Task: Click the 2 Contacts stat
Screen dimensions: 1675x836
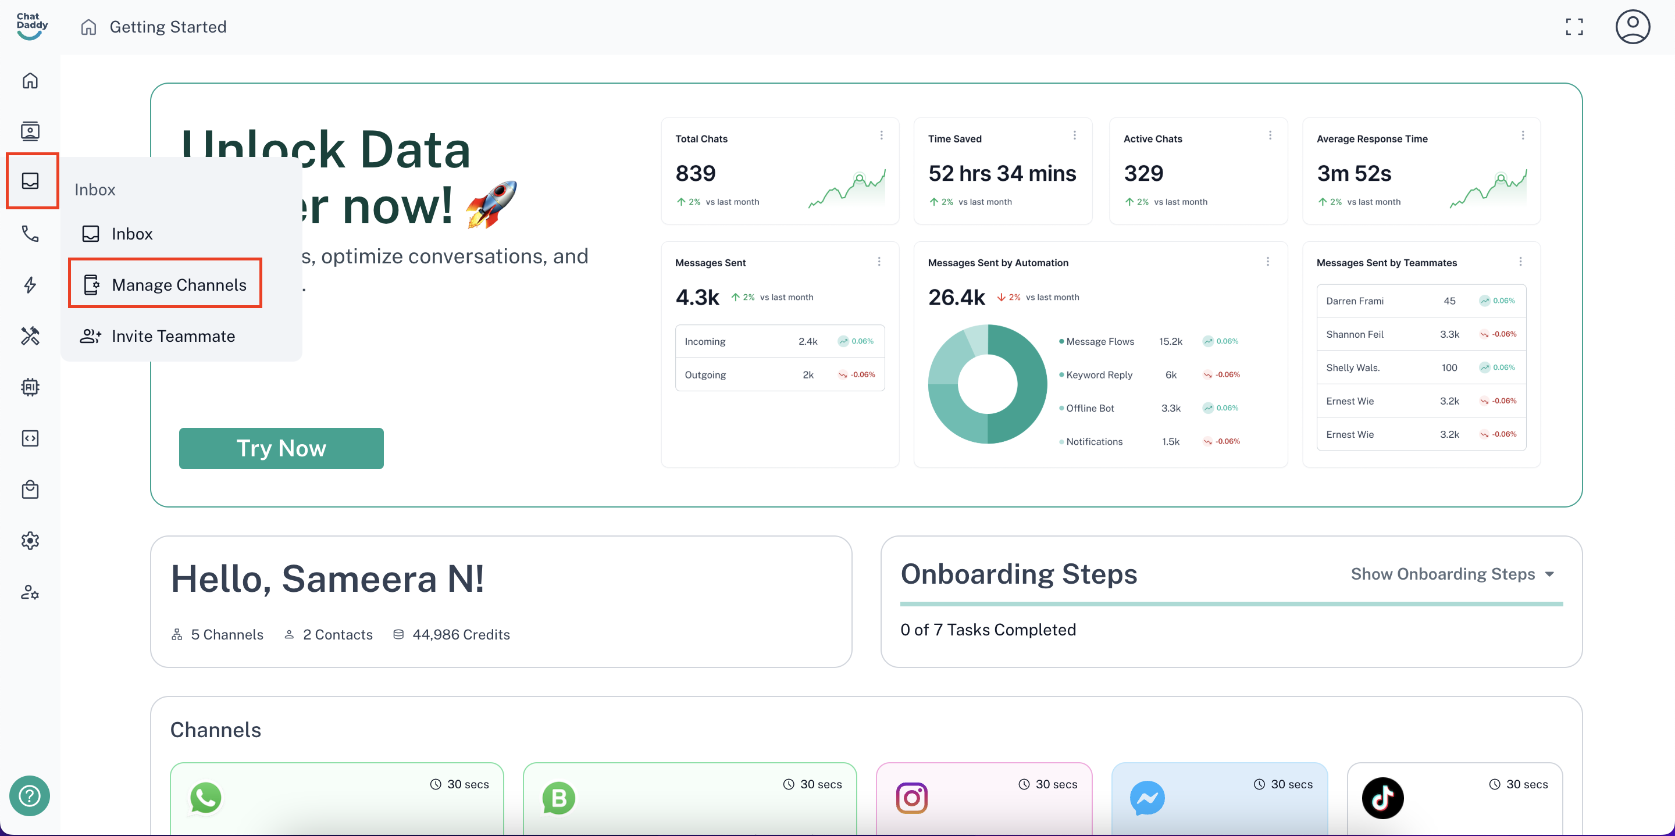Action: click(x=329, y=634)
